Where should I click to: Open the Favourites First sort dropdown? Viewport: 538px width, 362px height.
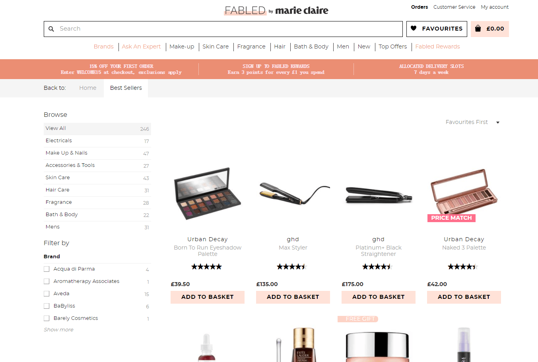tap(472, 122)
